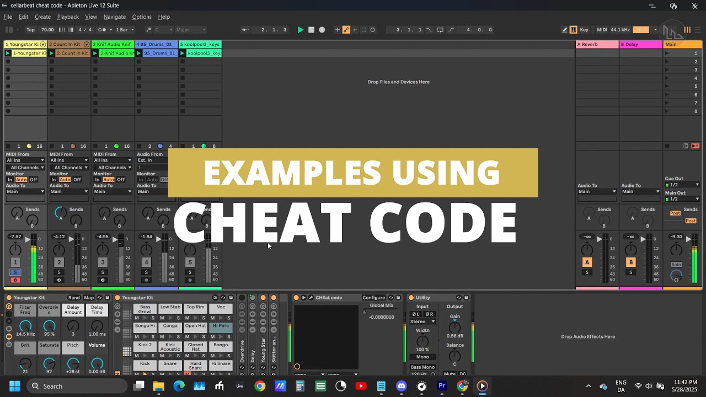
Task: Click the MIDI mapping mode button
Action: click(x=602, y=30)
